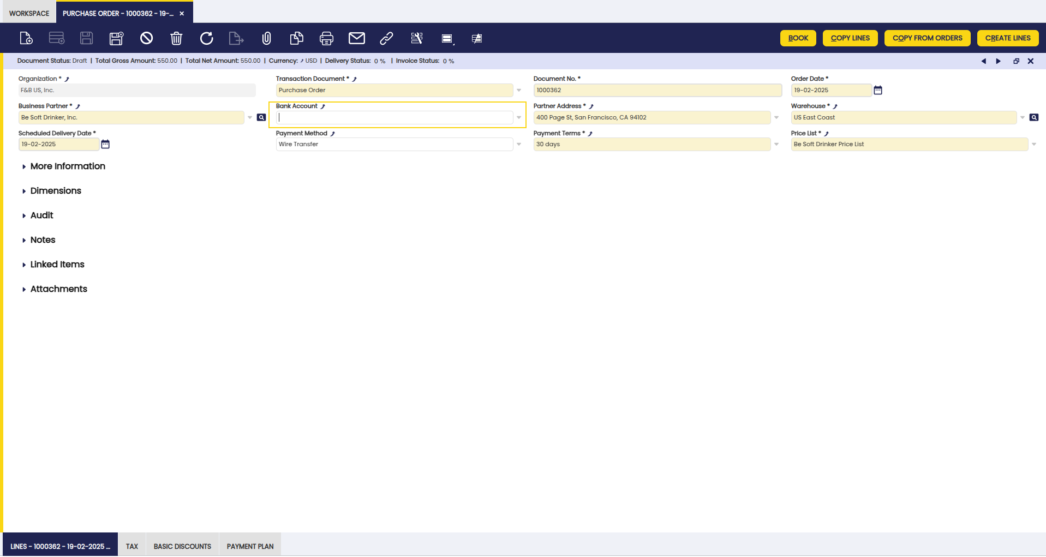Delete the record using the trash icon

(176, 38)
